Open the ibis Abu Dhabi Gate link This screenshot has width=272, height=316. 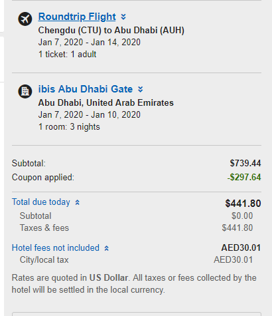(x=86, y=89)
